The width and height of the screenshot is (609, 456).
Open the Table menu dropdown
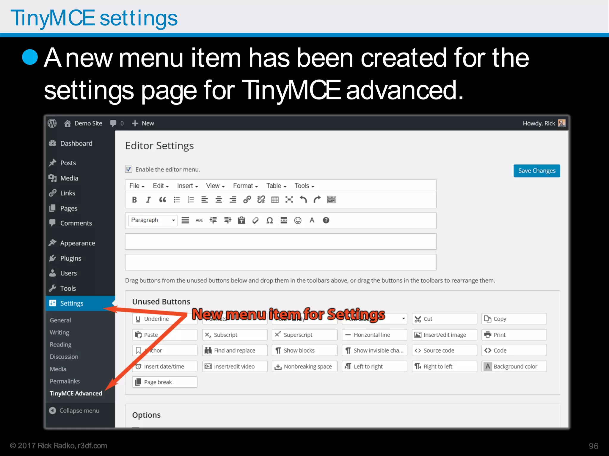pyautogui.click(x=276, y=186)
